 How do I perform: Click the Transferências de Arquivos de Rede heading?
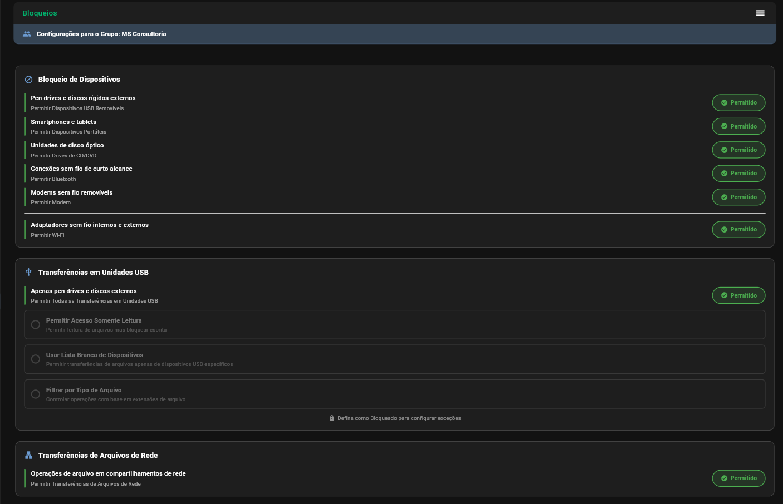click(98, 456)
